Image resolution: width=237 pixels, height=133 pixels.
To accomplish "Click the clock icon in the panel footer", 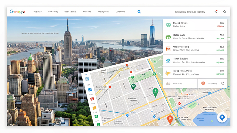I will coord(223,83).
